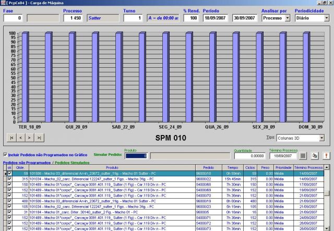Uncheck ok box for pedido 54000/68
Image resolution: width=334 pixels, height=231 pixels.
click(x=9, y=185)
